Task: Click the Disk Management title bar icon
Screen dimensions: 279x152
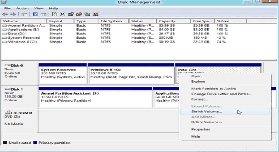Action: [4, 2]
